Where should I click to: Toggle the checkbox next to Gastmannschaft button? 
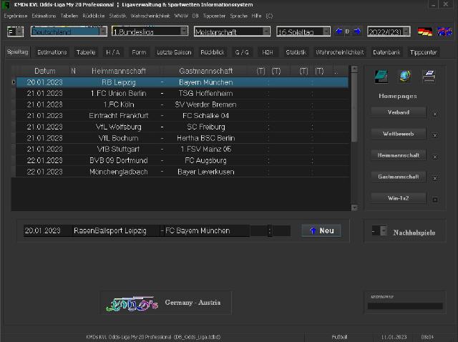(x=435, y=178)
